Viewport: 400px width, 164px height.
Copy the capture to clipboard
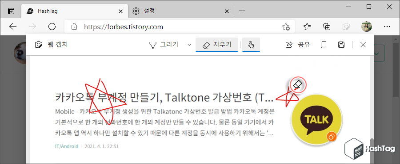pos(324,45)
